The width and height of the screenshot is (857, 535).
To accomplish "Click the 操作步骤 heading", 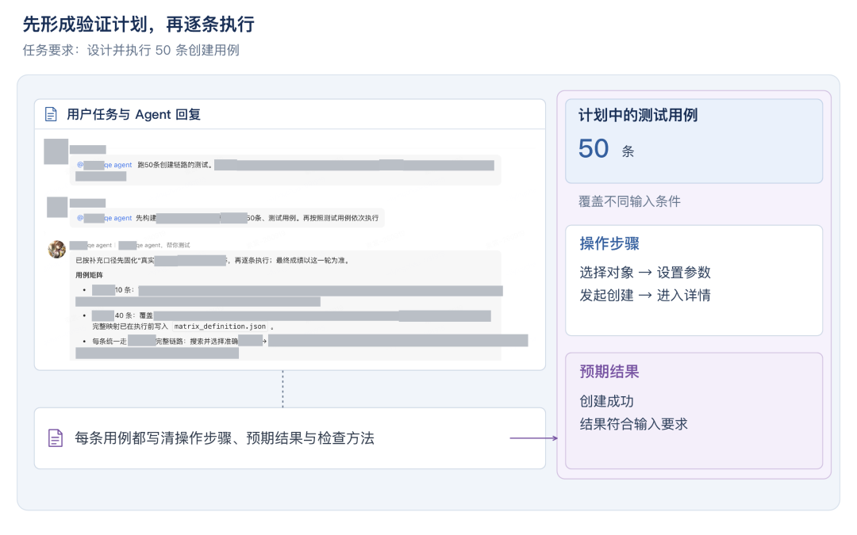I will (x=609, y=243).
